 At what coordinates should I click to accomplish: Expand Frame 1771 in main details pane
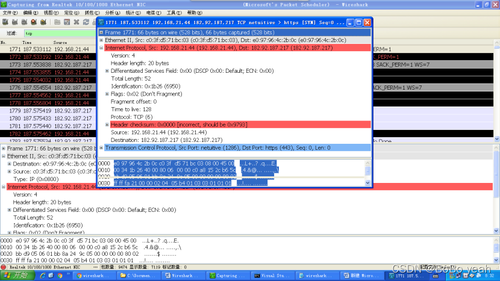4,149
